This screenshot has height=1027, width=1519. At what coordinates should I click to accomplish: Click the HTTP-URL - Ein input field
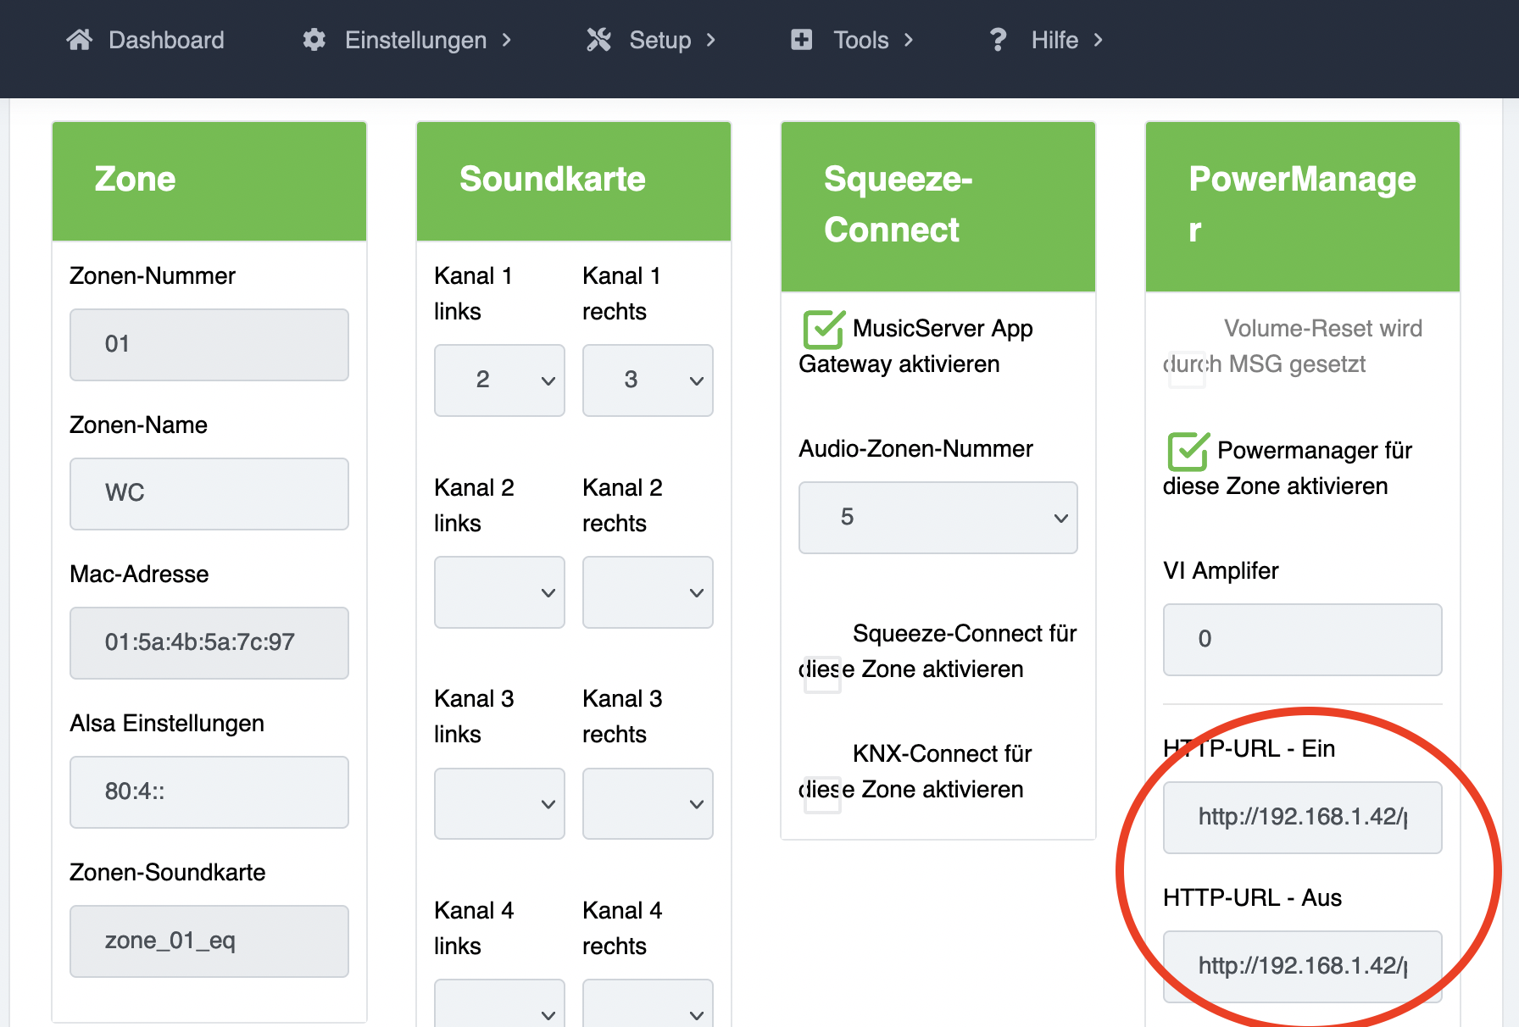coord(1302,818)
